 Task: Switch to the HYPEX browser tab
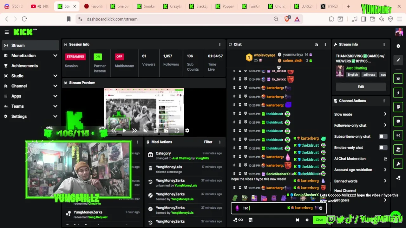[x=330, y=6]
